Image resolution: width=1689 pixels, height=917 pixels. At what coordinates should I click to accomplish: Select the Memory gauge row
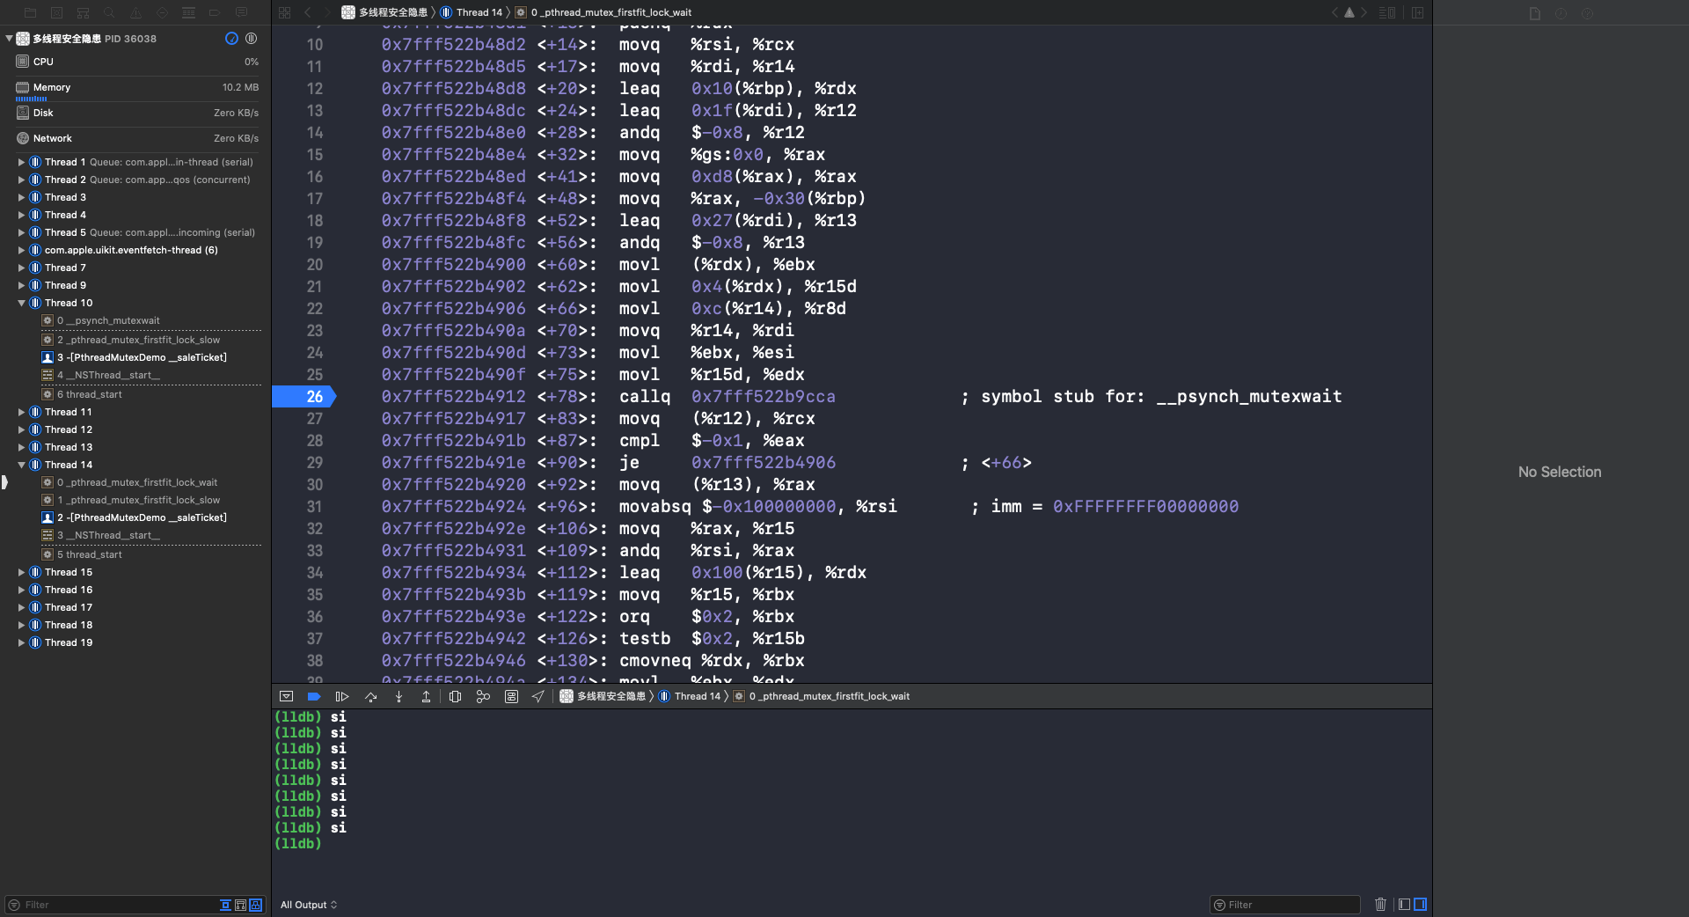tap(135, 87)
